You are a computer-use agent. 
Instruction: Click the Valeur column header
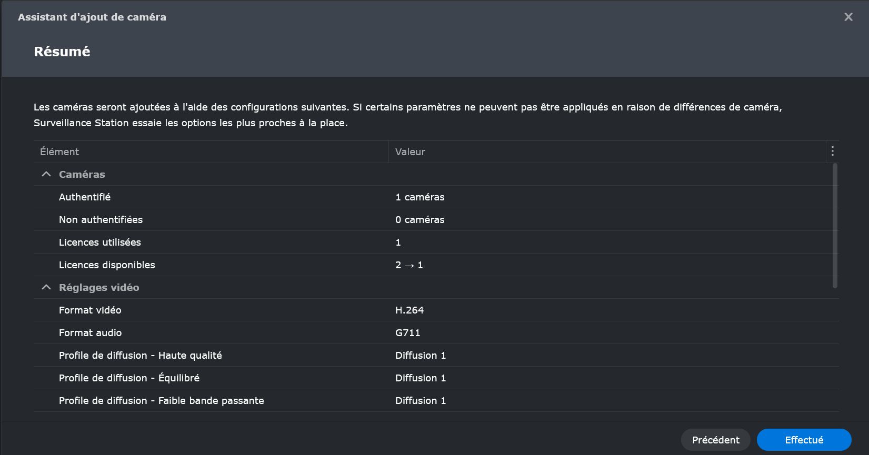point(607,151)
